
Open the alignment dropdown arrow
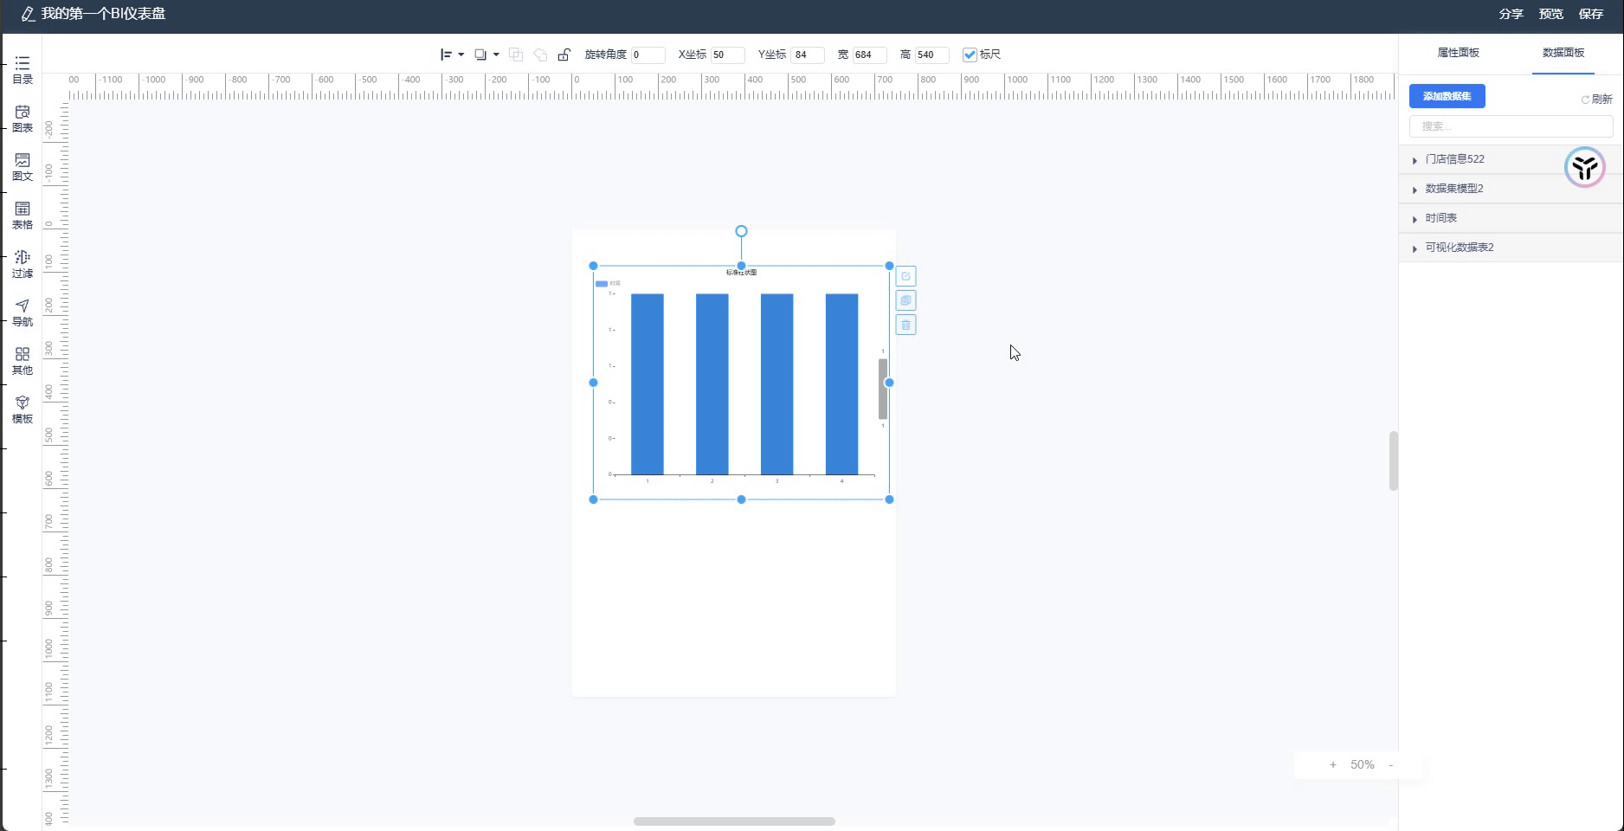(461, 55)
